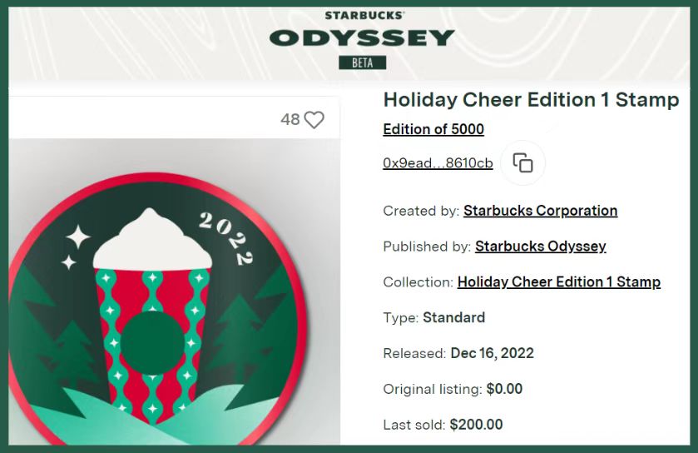
Task: Click the large white sparkle star on the stamp
Action: (x=77, y=237)
